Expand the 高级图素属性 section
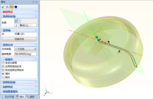The width and height of the screenshot is (153, 99). pyautogui.click(x=19, y=91)
